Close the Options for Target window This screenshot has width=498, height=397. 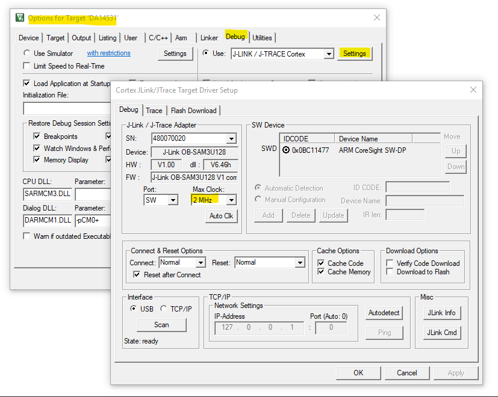pyautogui.click(x=377, y=17)
